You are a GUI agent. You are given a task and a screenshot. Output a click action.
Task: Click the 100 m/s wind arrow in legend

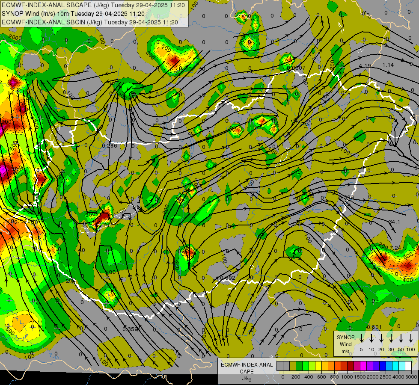coord(411,338)
